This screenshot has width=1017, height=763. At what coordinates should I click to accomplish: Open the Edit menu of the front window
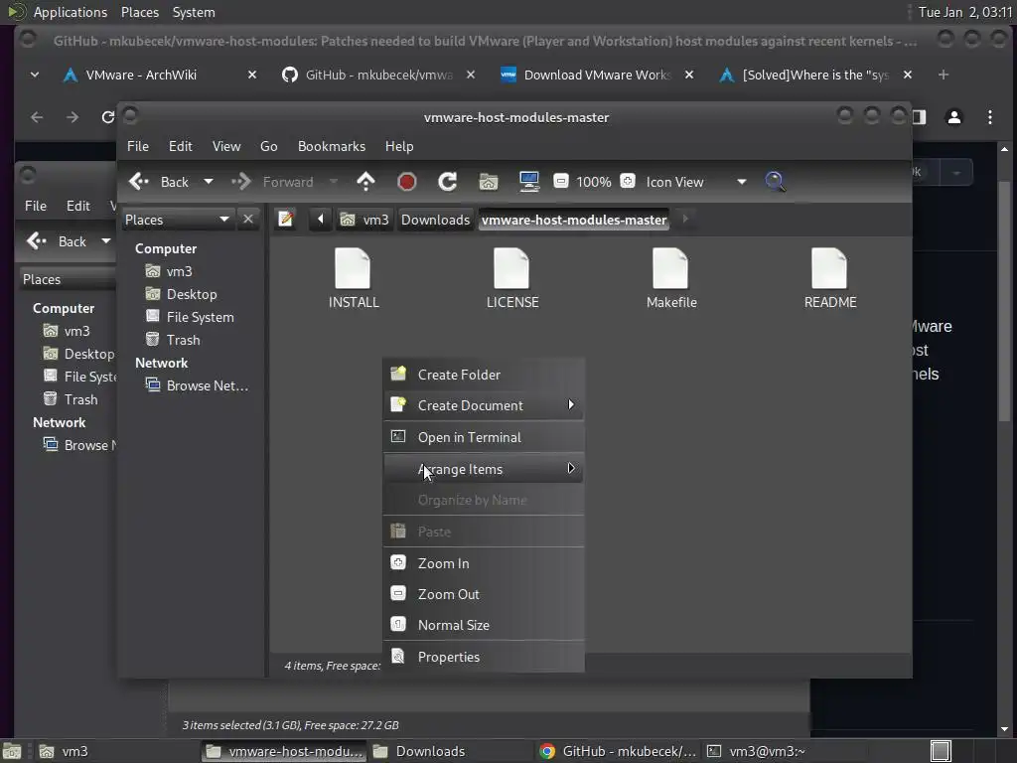181,146
